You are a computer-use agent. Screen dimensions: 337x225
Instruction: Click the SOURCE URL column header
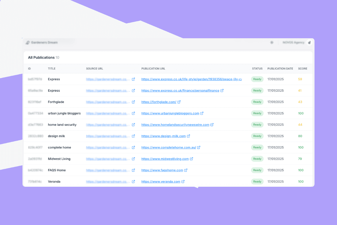pos(95,69)
